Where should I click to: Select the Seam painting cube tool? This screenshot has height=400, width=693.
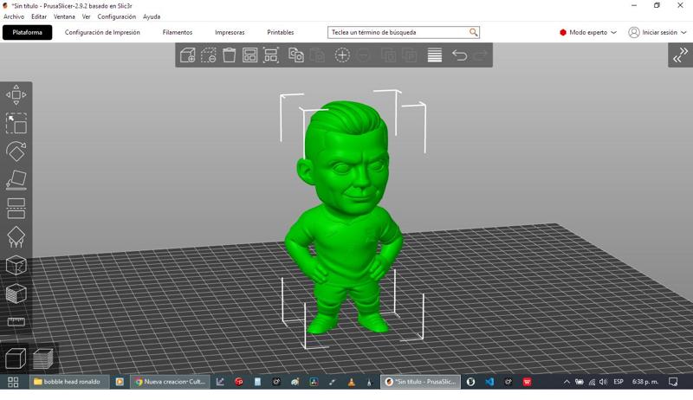[x=16, y=265]
